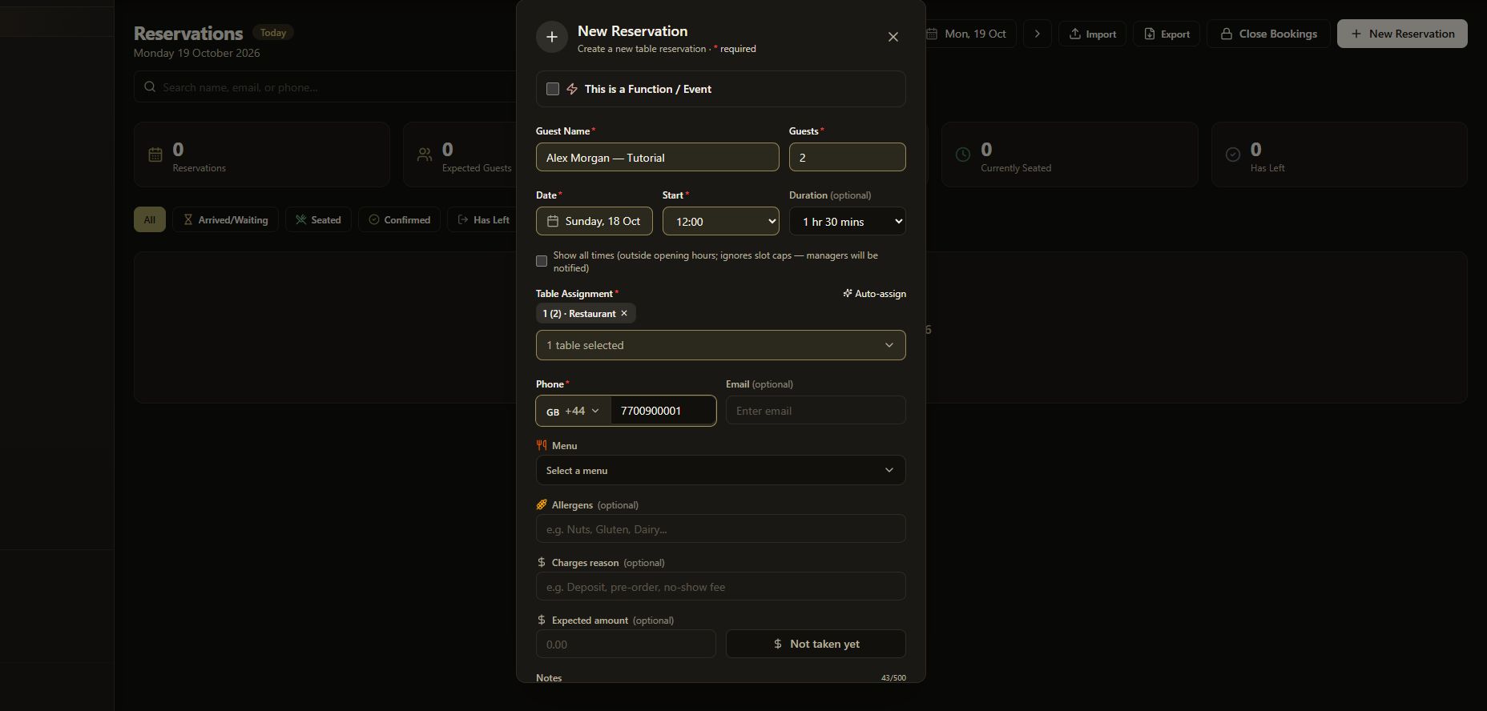Click the Allergens input field
Viewport: 1487px width, 711px height.
point(720,528)
